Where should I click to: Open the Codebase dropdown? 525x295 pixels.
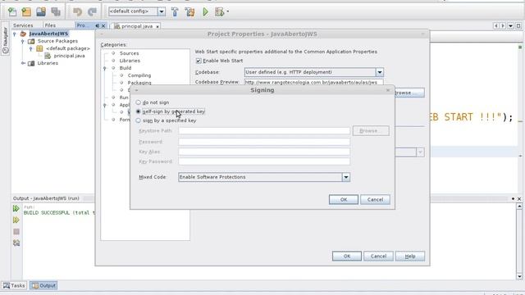click(x=379, y=72)
